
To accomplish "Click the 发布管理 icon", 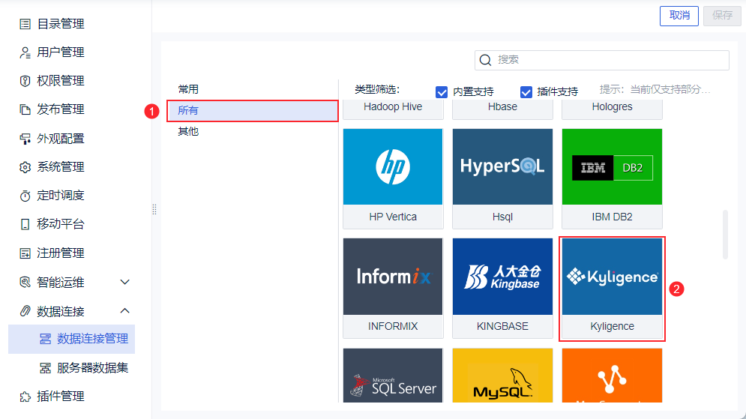I will (x=25, y=109).
